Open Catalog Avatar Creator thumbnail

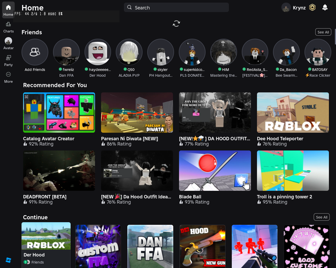(59, 113)
